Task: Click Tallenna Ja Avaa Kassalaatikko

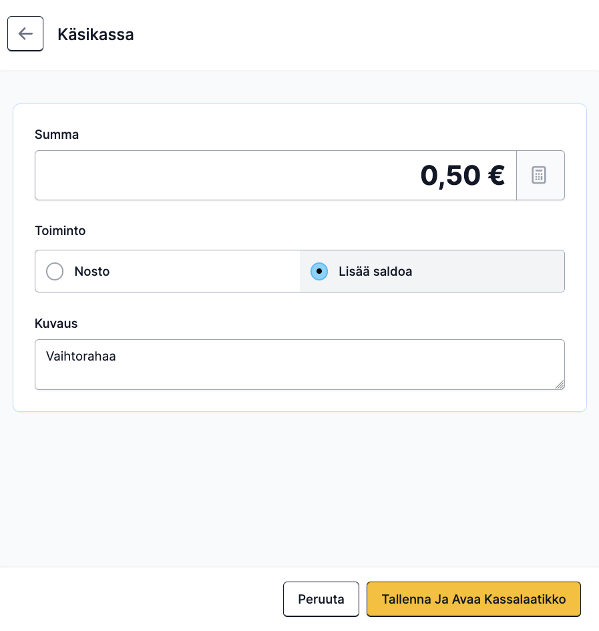Action: click(474, 599)
